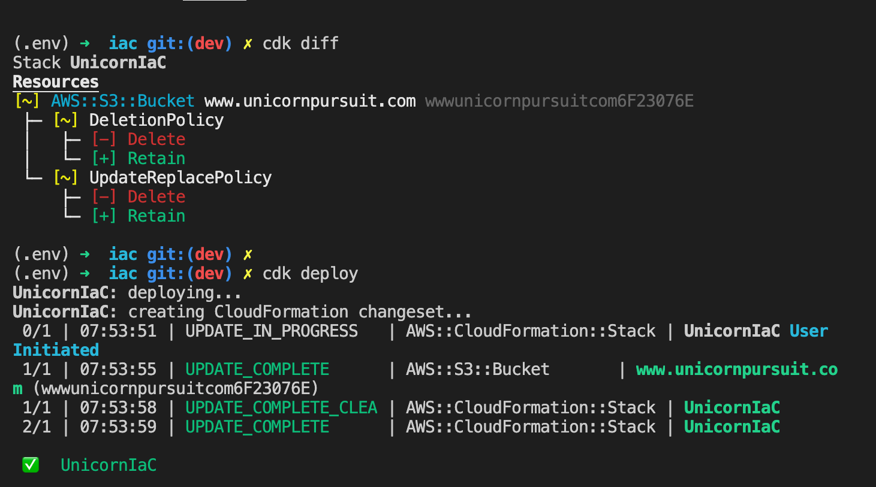Click the cdk deploy command text
The height and width of the screenshot is (487, 876).
[x=310, y=274]
